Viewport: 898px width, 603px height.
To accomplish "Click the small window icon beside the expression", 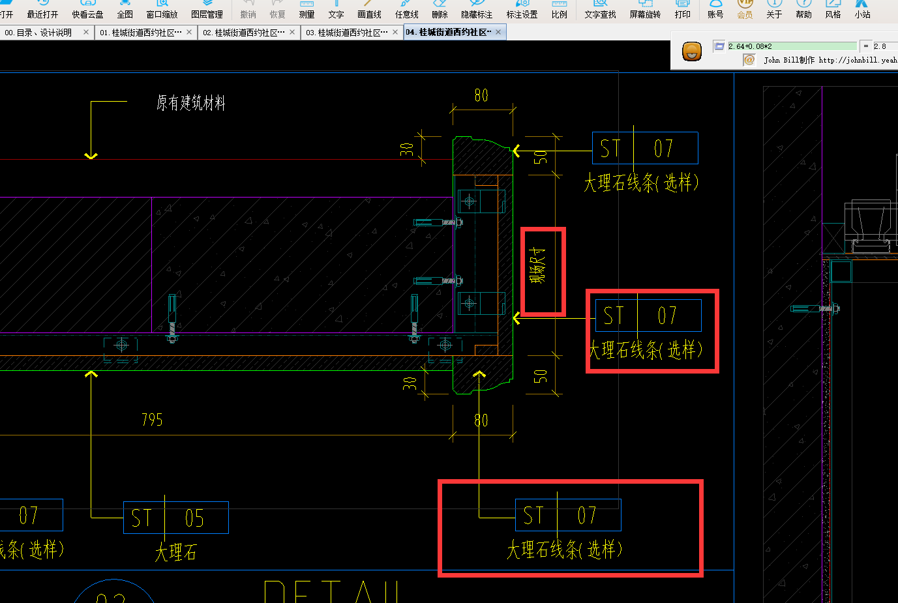I will [x=719, y=46].
